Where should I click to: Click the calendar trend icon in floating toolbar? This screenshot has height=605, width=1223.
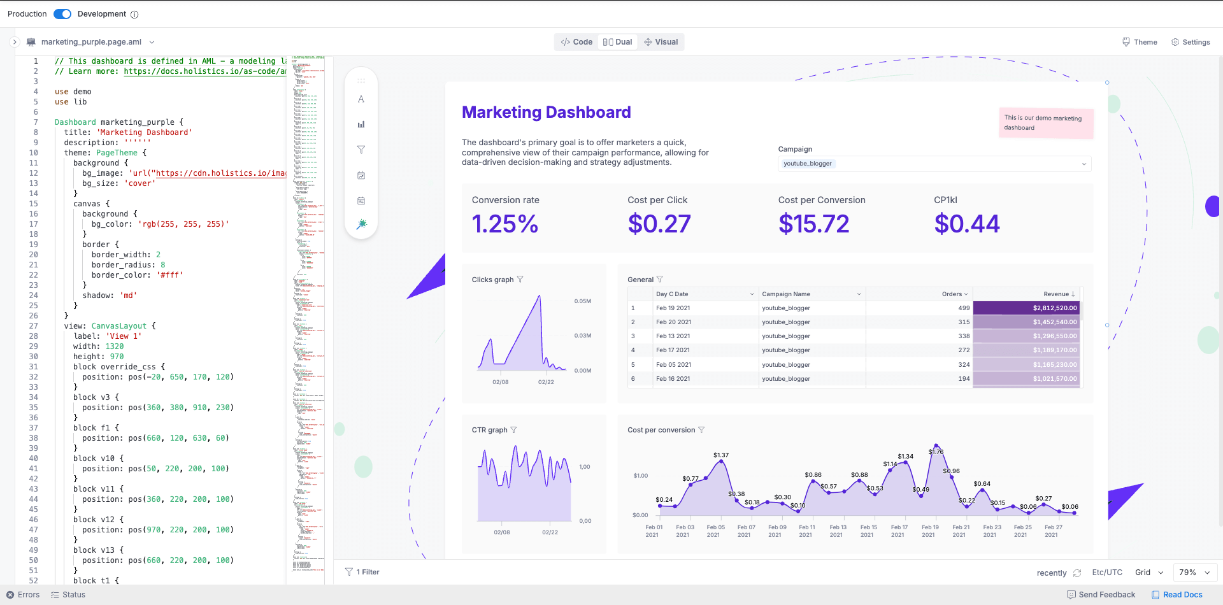pyautogui.click(x=361, y=175)
